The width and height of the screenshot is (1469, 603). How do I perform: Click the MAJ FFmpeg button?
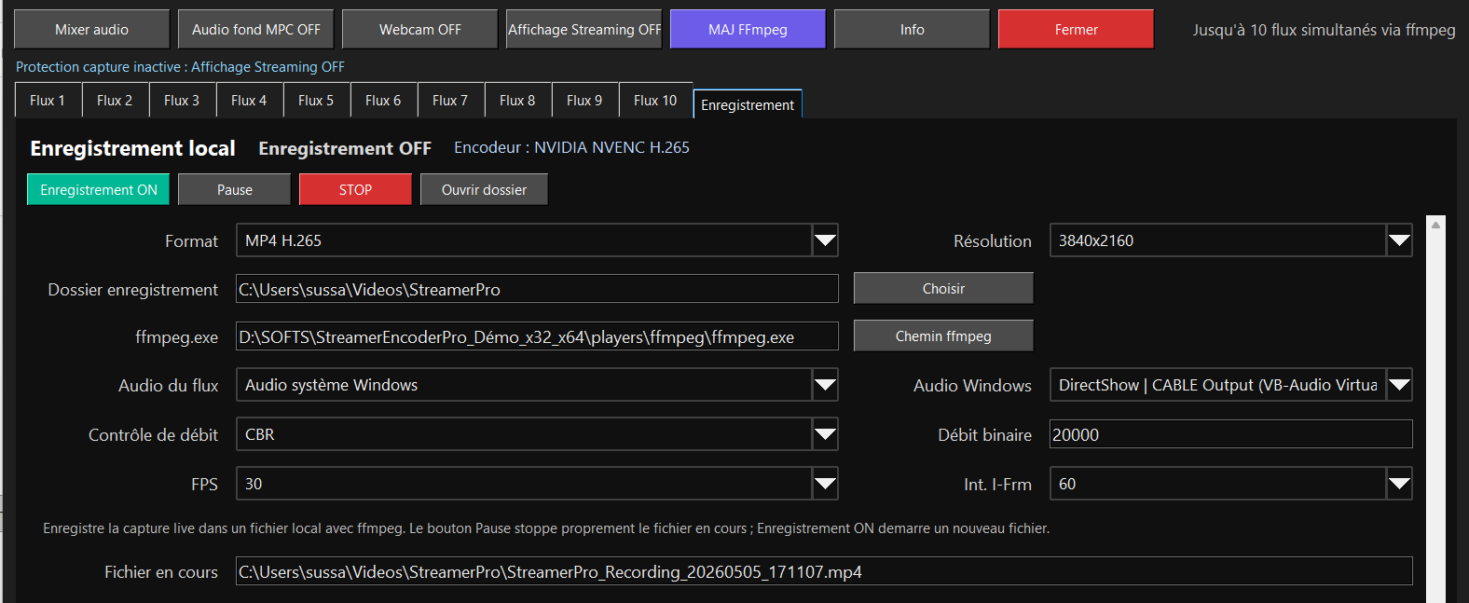pyautogui.click(x=748, y=29)
